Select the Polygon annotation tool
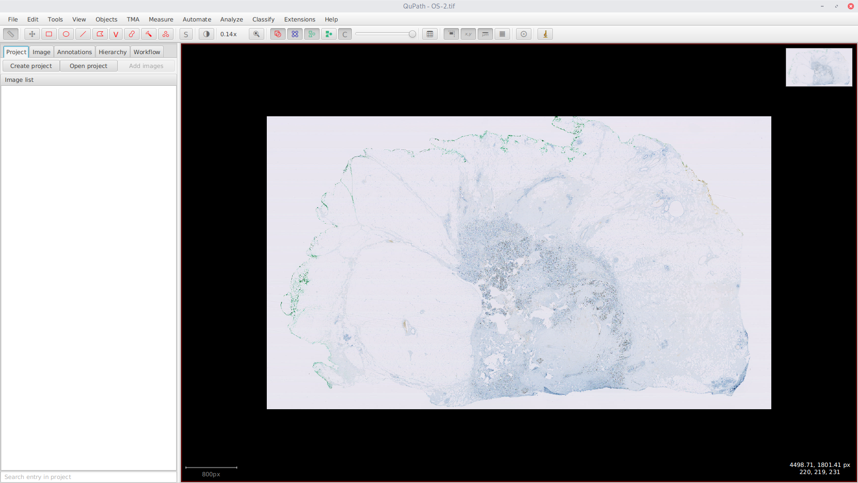This screenshot has height=483, width=858. pos(100,34)
